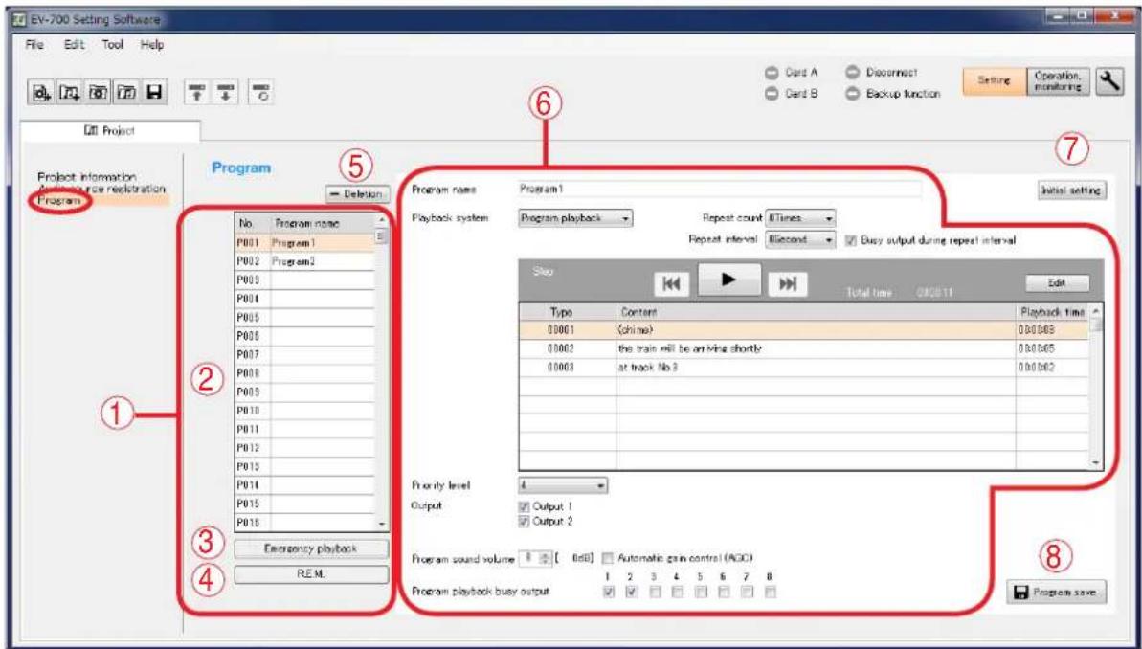This screenshot has height=649, width=1142.
Task: Enable Automatic gain control (AGC)
Action: coord(608,558)
